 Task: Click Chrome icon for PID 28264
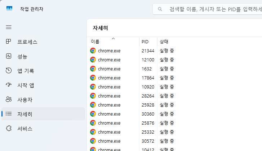click(x=93, y=96)
